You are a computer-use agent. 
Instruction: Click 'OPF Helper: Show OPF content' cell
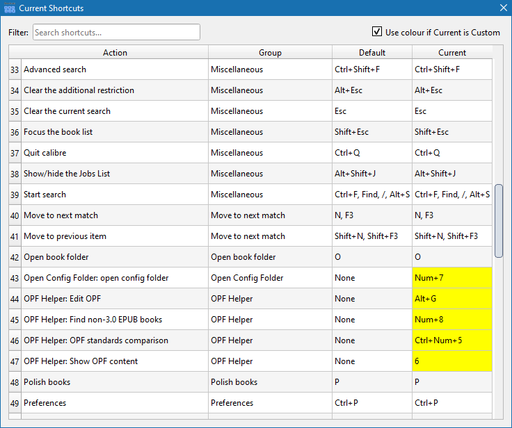coord(115,361)
